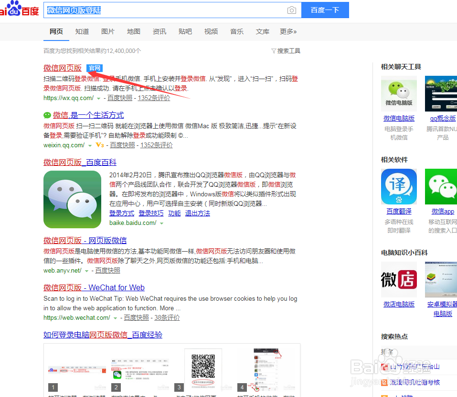Click the 百度一下 search button

pos(325,10)
